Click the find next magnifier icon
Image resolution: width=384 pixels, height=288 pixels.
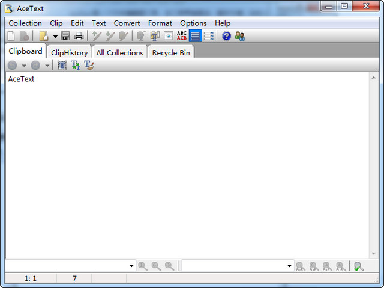pos(169,266)
